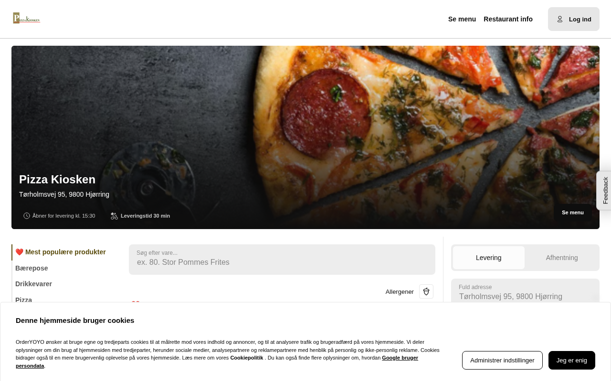The width and height of the screenshot is (611, 381).
Task: Click the Pizza Kiosken restaurant title
Action: tap(57, 180)
